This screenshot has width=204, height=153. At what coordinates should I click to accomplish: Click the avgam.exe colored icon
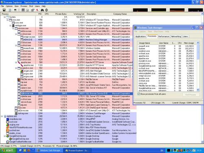tap(22, 71)
